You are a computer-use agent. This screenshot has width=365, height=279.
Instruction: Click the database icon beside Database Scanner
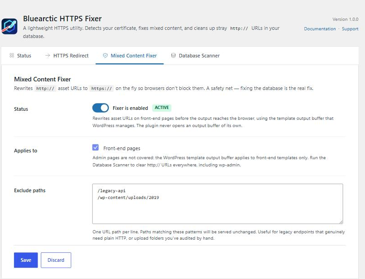(x=173, y=55)
